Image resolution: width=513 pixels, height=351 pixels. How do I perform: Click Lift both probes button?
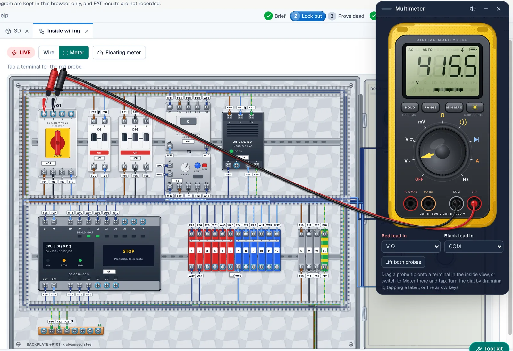(403, 262)
